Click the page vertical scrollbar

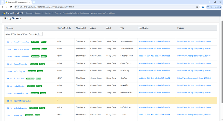pyautogui.click(x=222, y=62)
